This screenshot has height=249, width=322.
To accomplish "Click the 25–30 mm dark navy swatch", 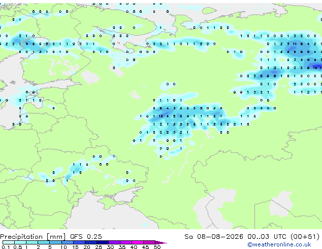I will click(x=102, y=242).
